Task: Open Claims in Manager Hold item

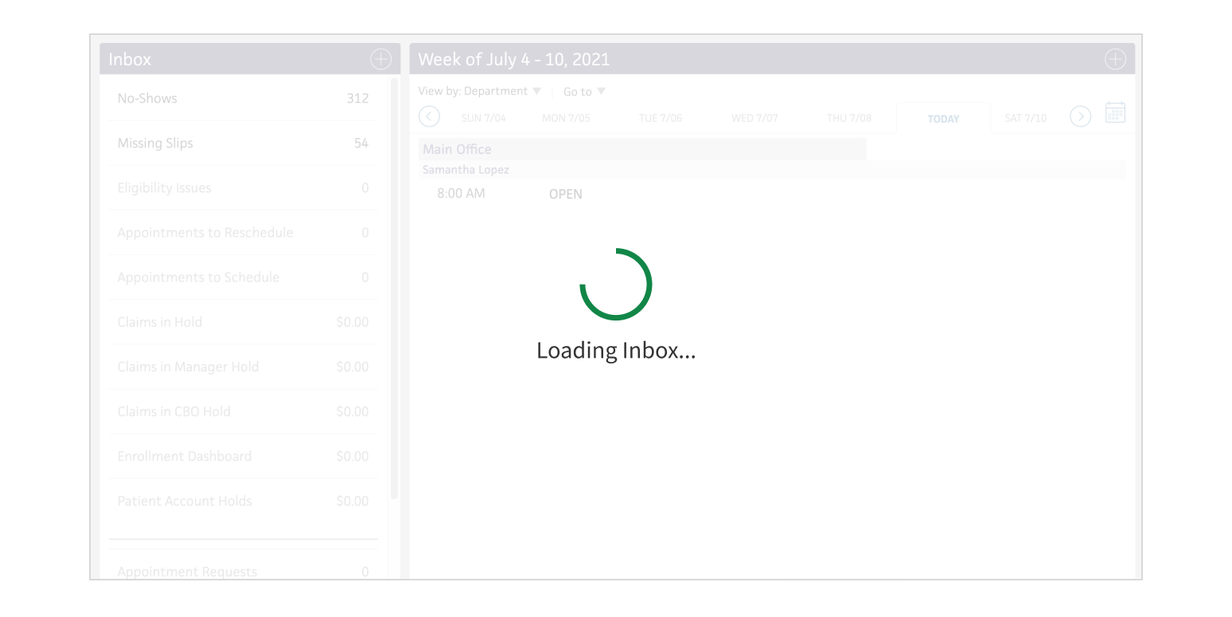Action: (244, 367)
